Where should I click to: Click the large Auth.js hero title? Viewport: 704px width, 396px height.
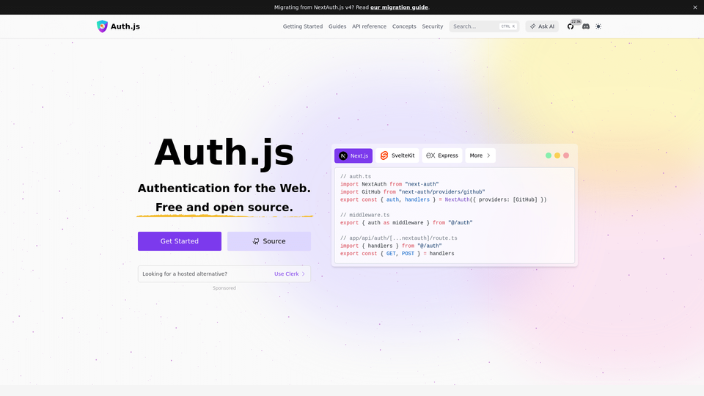224,153
